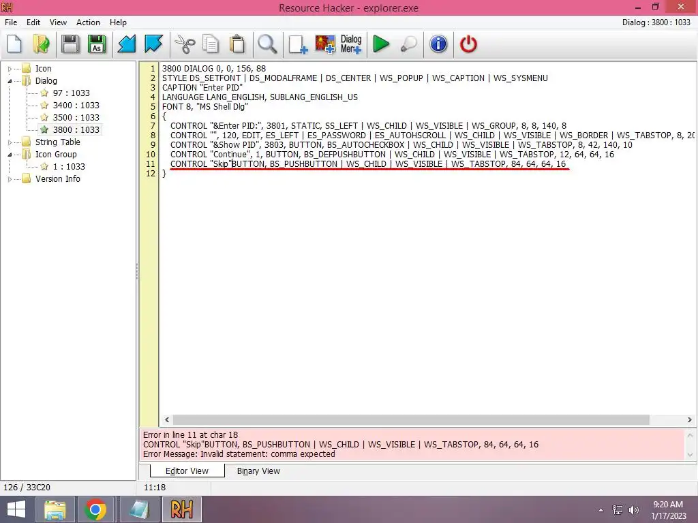
Task: Click the Add new resource page icon
Action: point(298,44)
